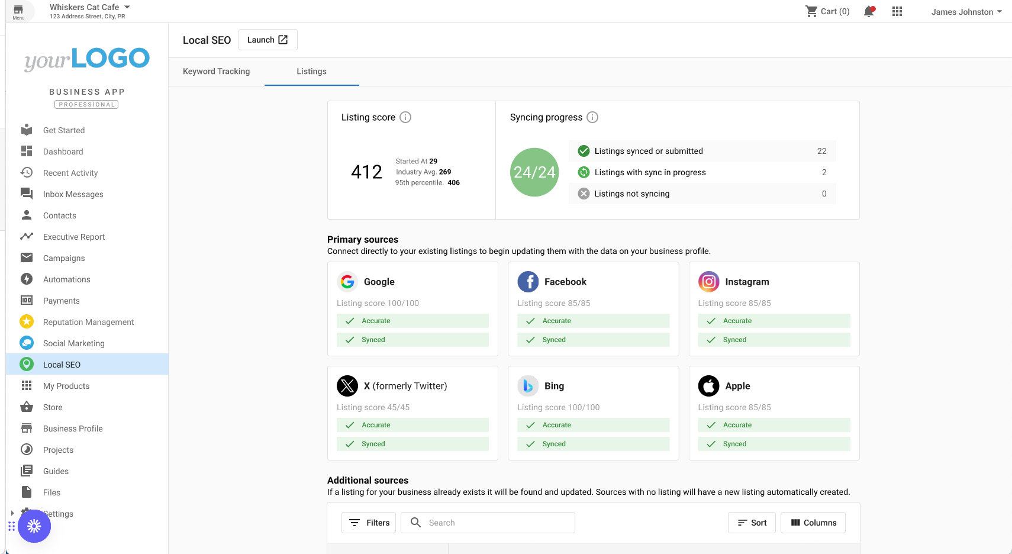Click the Local SEO pin icon
This screenshot has width=1012, height=554.
click(27, 364)
